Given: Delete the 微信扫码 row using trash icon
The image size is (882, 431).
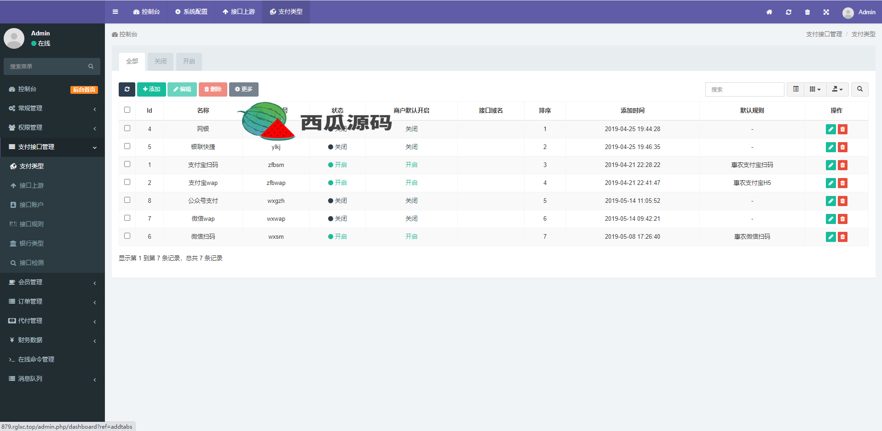Looking at the screenshot, I should [x=842, y=237].
